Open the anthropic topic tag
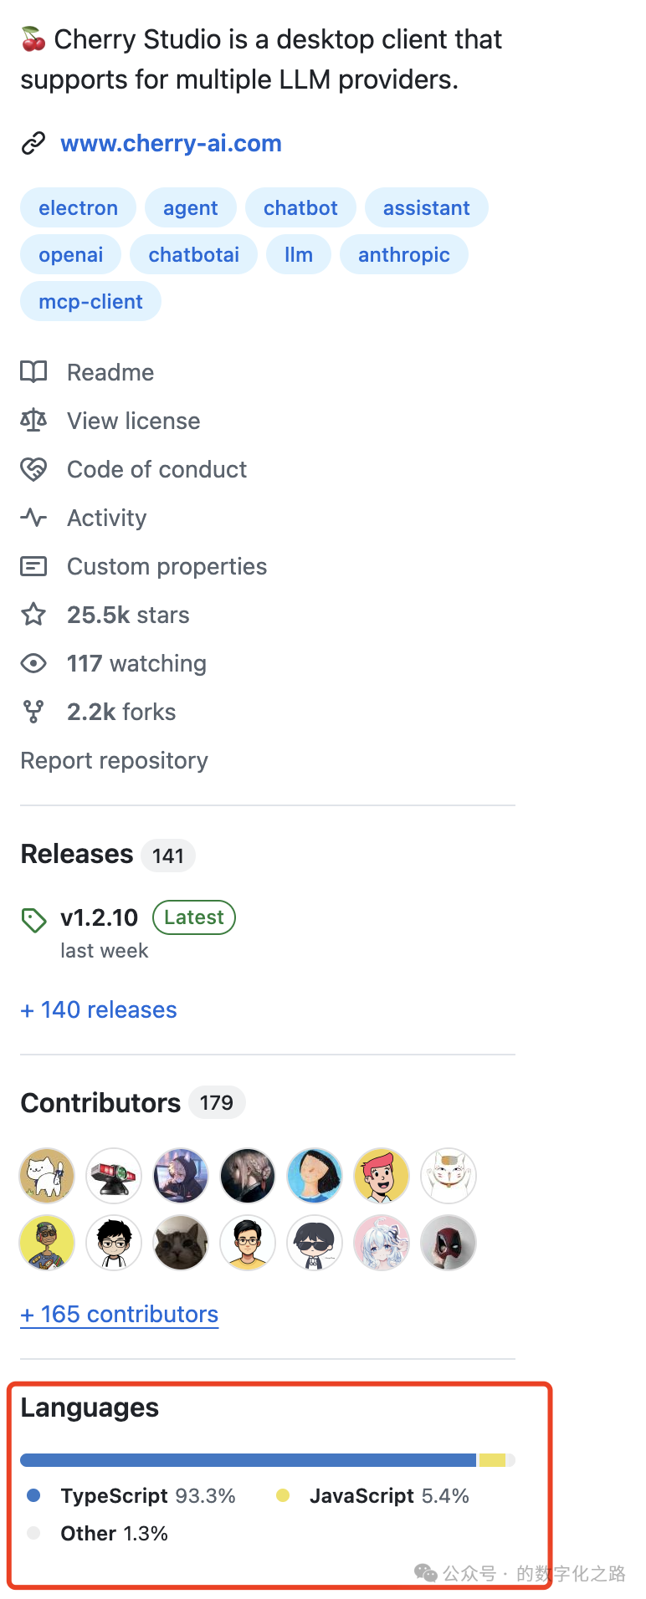This screenshot has width=646, height=1599. point(403,254)
